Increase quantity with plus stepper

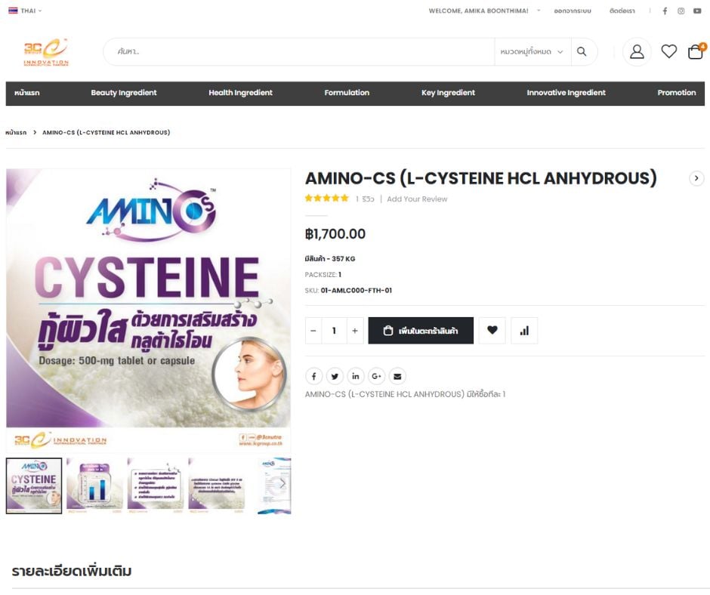click(x=355, y=331)
